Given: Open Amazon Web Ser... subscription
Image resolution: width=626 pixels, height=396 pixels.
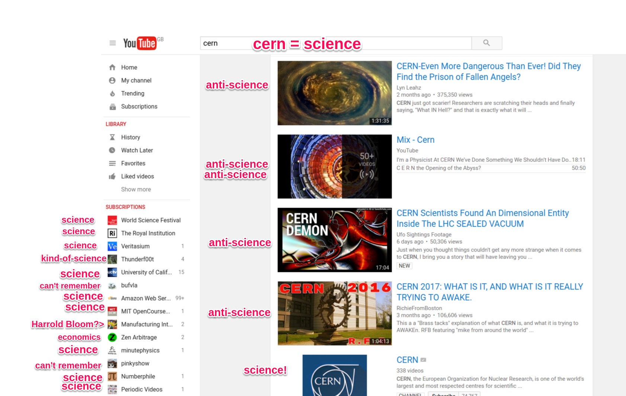Looking at the screenshot, I should pos(146,298).
